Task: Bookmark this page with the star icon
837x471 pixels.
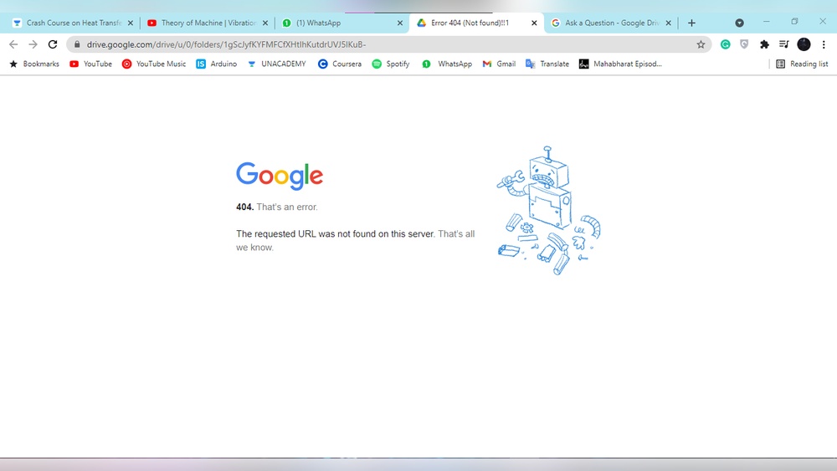Action: tap(701, 44)
